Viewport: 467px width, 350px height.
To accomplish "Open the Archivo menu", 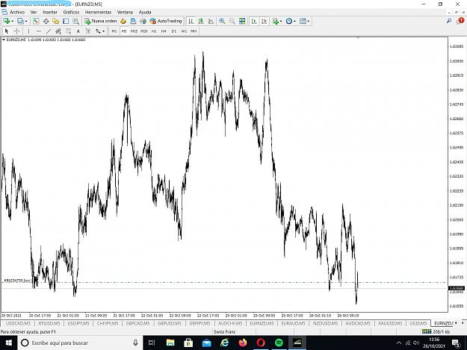I will (x=17, y=12).
